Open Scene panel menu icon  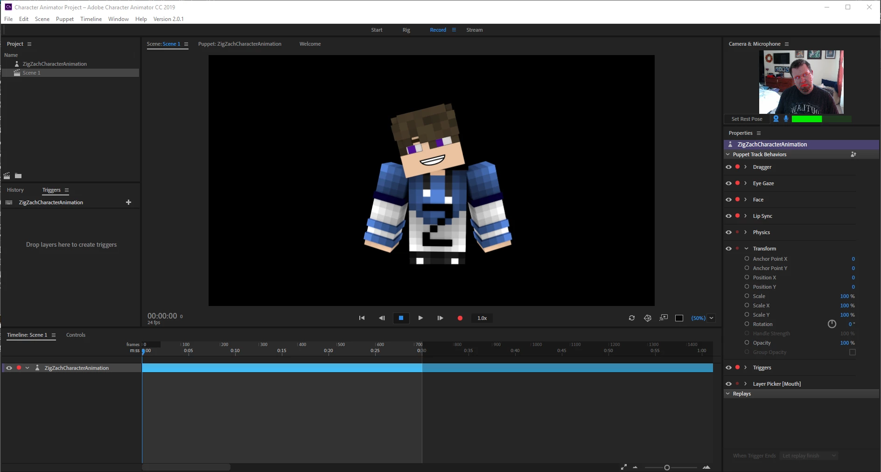point(186,44)
